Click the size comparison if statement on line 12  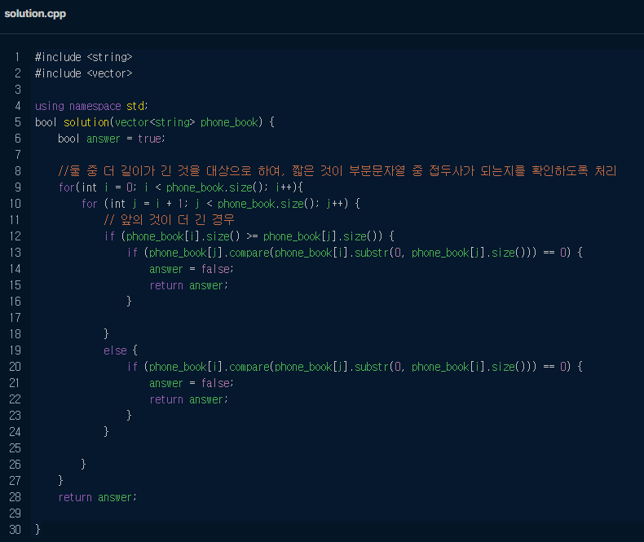249,236
